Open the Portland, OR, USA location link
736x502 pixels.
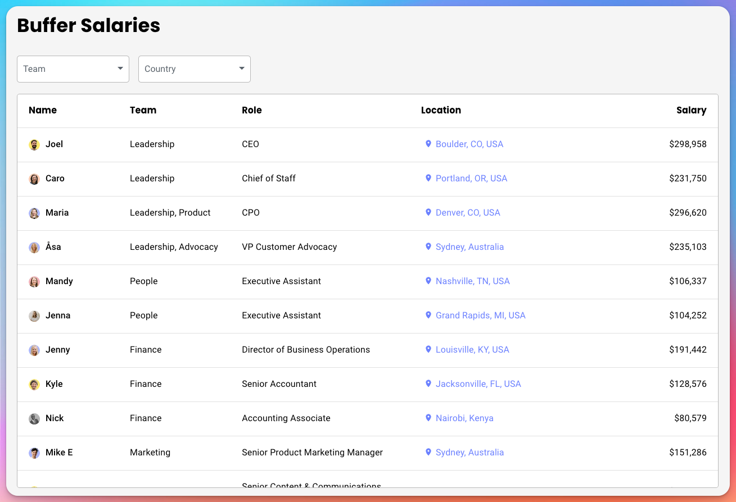(471, 179)
